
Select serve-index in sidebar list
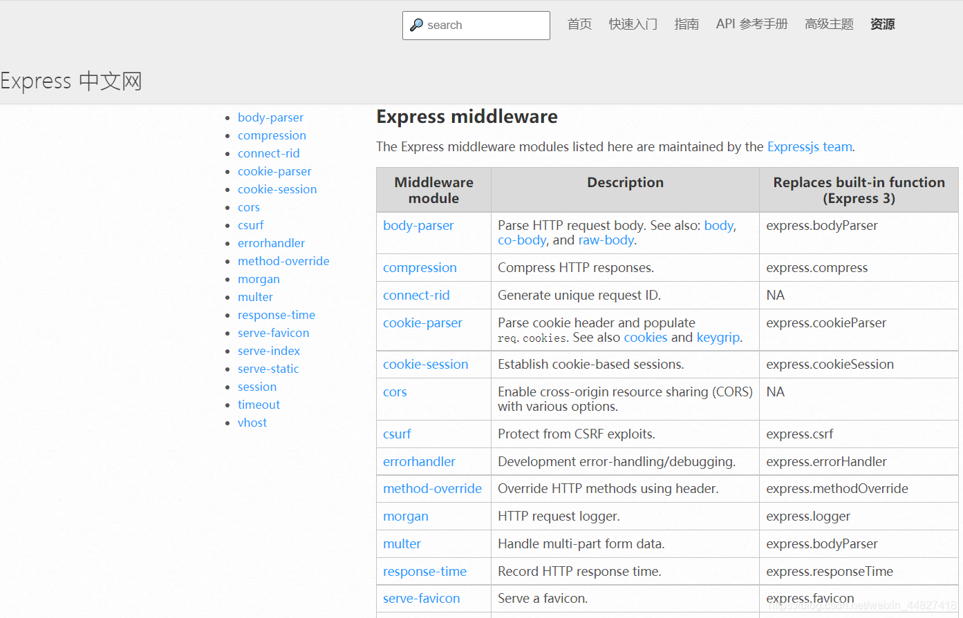pyautogui.click(x=269, y=351)
